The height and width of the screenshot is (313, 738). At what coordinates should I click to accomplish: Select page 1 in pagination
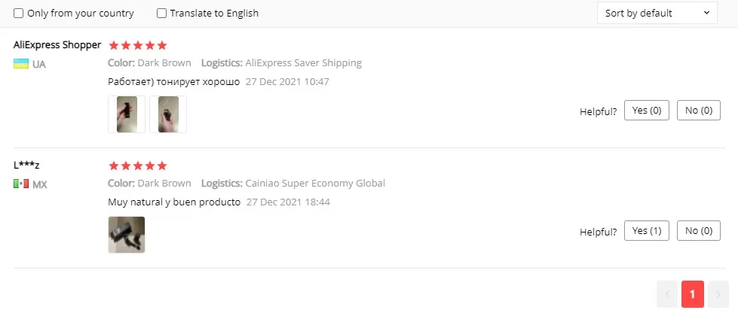(693, 294)
